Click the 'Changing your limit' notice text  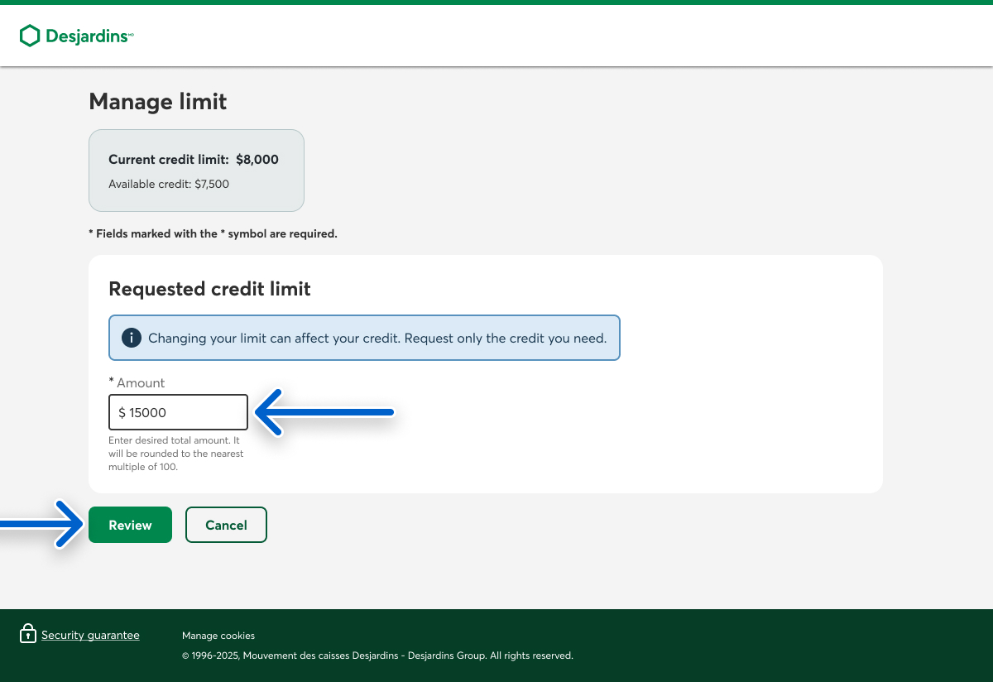tap(377, 338)
